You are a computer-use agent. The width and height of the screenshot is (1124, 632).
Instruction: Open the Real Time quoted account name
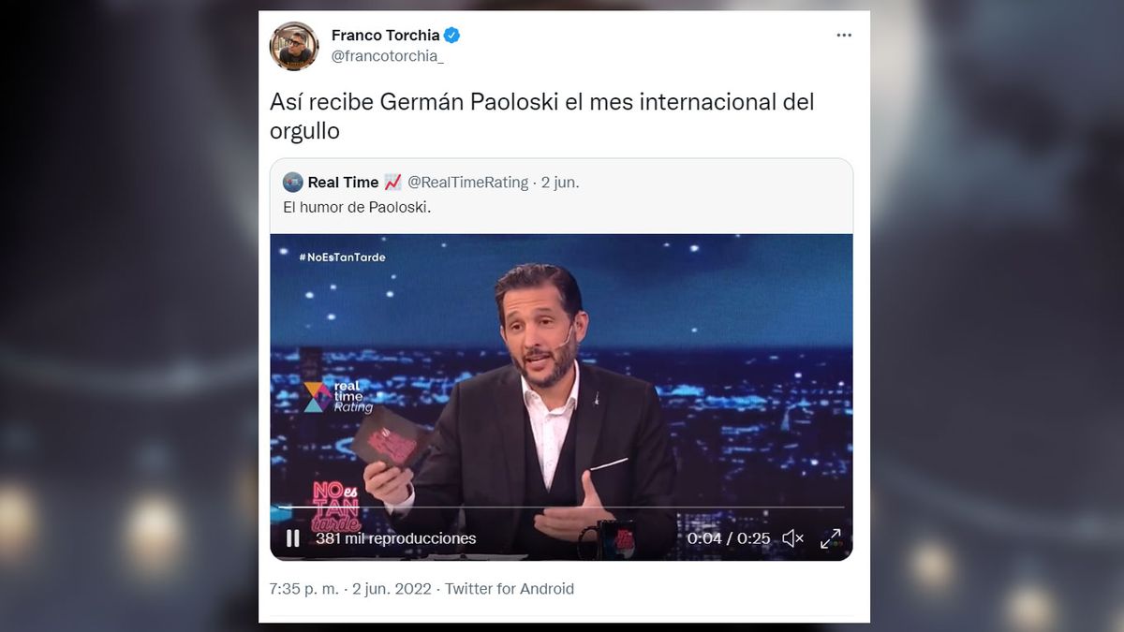pyautogui.click(x=343, y=183)
